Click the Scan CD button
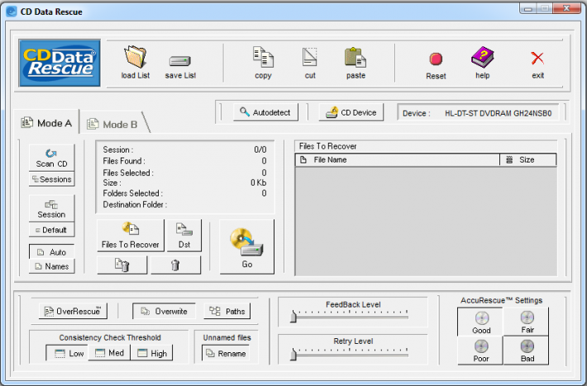 coord(51,158)
